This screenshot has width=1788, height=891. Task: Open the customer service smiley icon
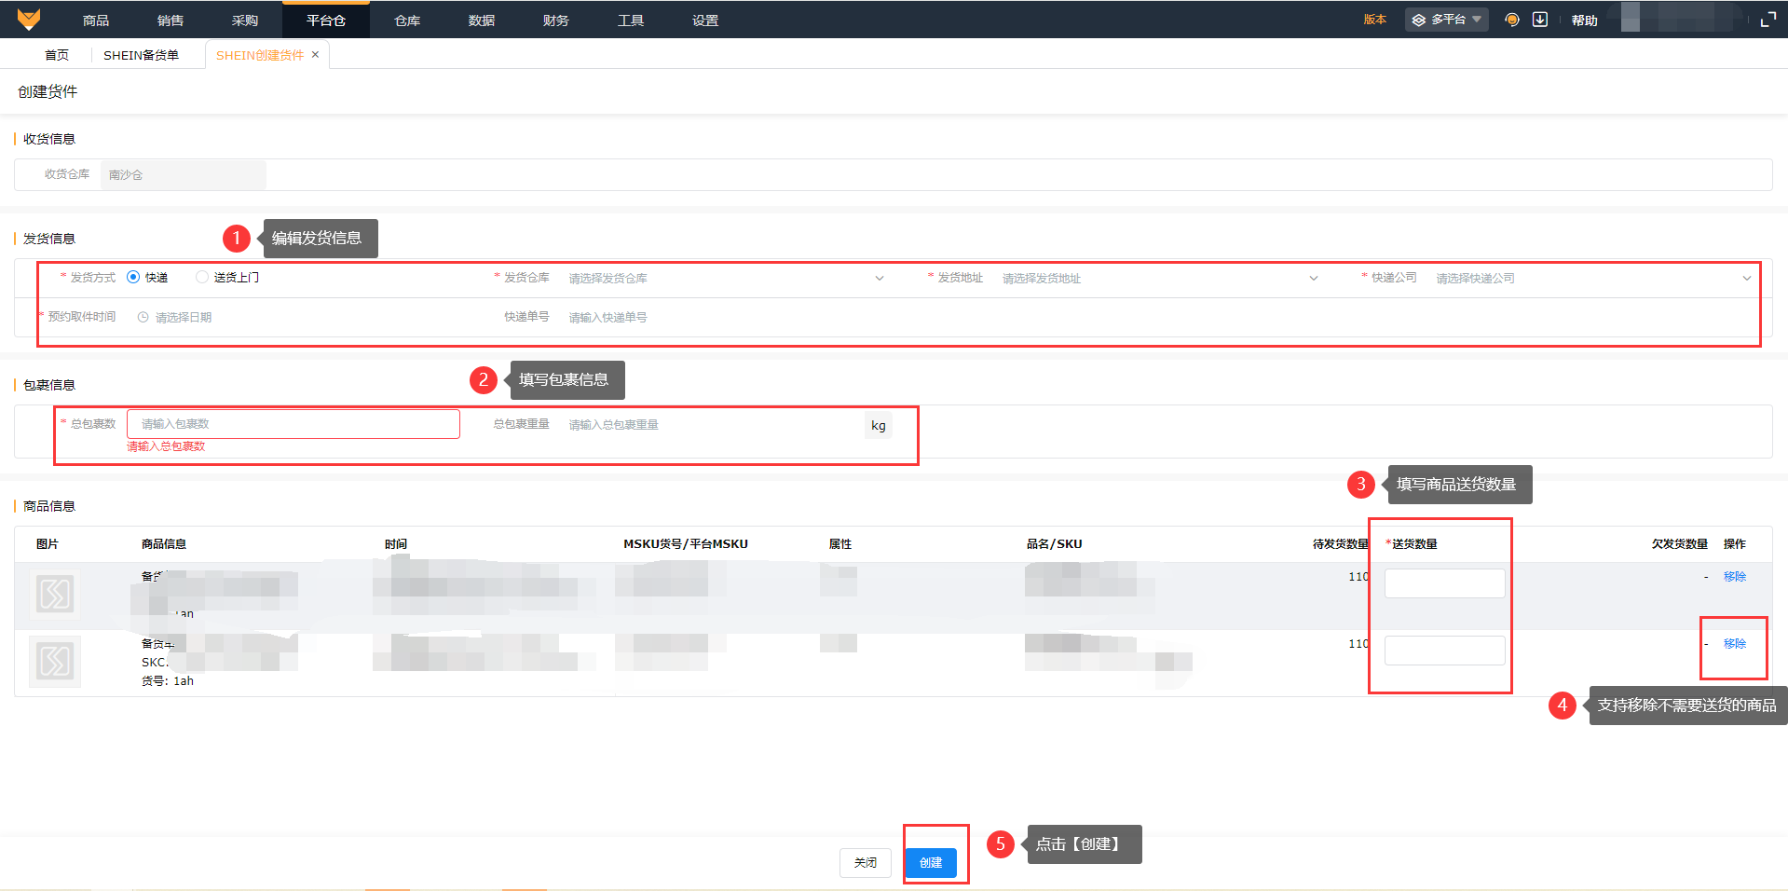coord(1512,20)
